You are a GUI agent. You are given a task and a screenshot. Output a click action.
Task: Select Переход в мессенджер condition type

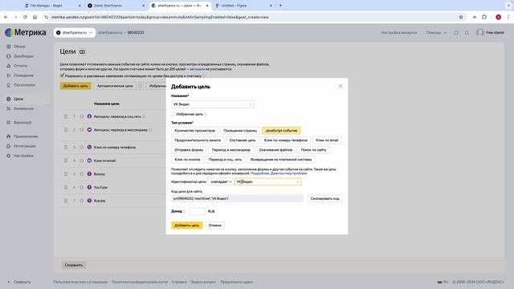point(231,150)
